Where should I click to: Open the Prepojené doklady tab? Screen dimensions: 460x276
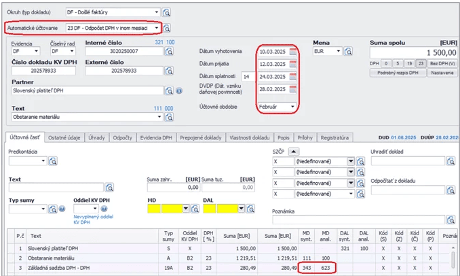click(201, 137)
